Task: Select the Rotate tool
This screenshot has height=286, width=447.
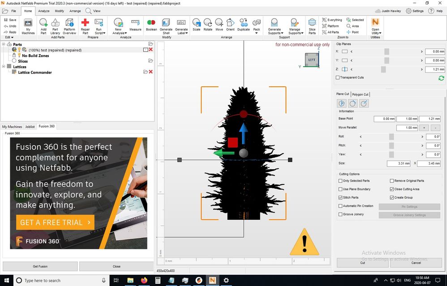Action: tap(208, 25)
